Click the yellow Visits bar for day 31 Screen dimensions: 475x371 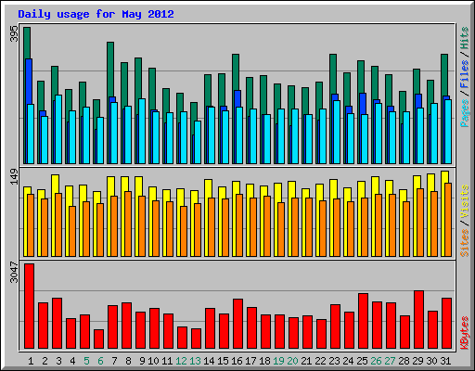click(x=444, y=177)
